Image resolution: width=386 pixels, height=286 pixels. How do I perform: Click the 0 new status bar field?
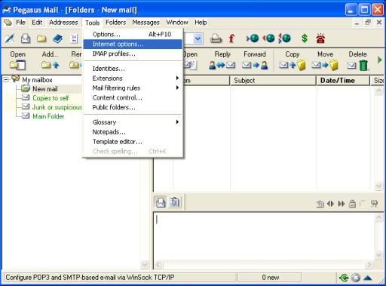click(x=269, y=278)
